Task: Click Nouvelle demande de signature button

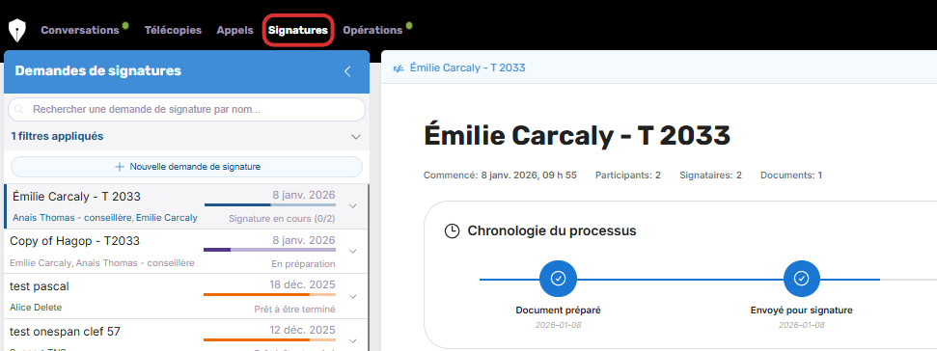Action: click(186, 167)
